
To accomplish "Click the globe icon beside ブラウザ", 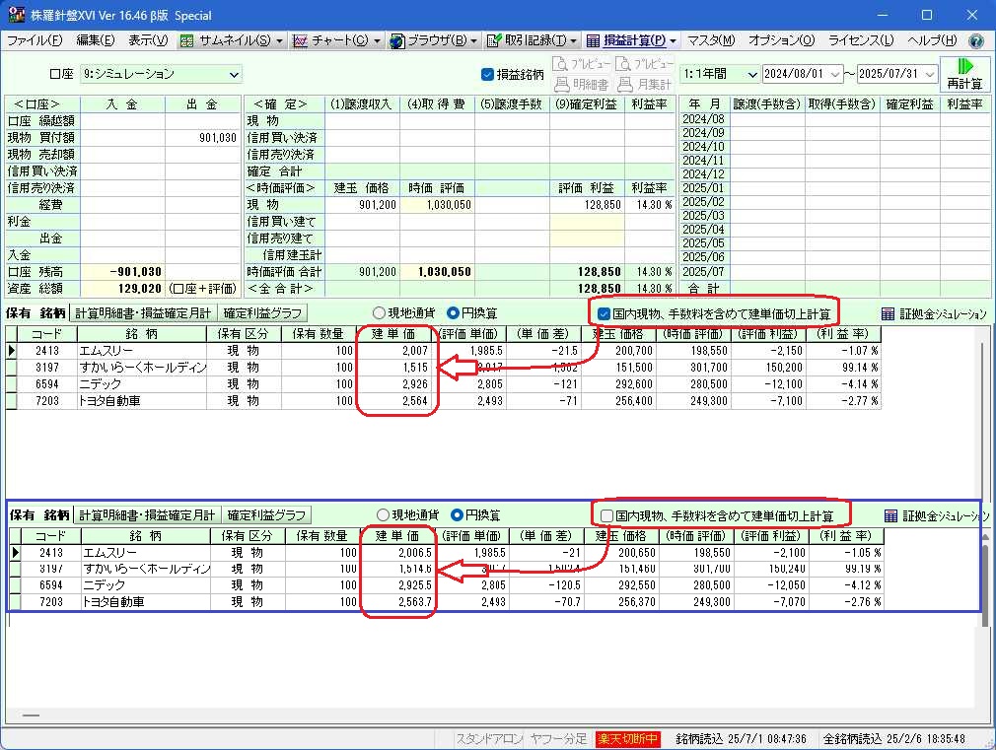I will 397,41.
